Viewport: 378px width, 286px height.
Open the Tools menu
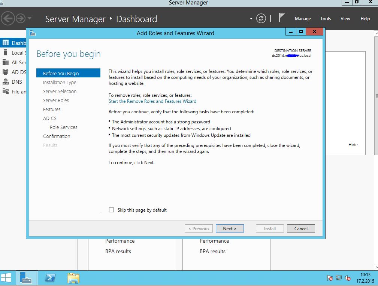click(x=325, y=19)
